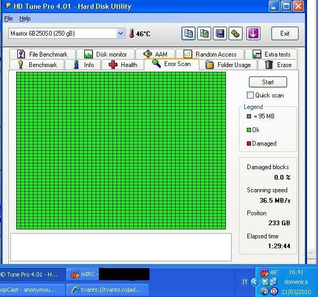Save screenshot using the floppy disk icon
Image resolution: width=318 pixels, height=297 pixels.
tap(220, 34)
